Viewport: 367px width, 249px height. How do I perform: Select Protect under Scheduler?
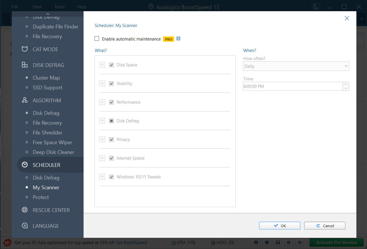[41, 197]
